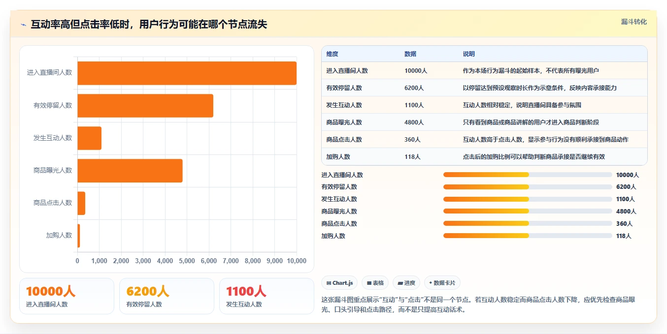
Task: Click the description starting 互动人数相对稳定
Action: [522, 105]
